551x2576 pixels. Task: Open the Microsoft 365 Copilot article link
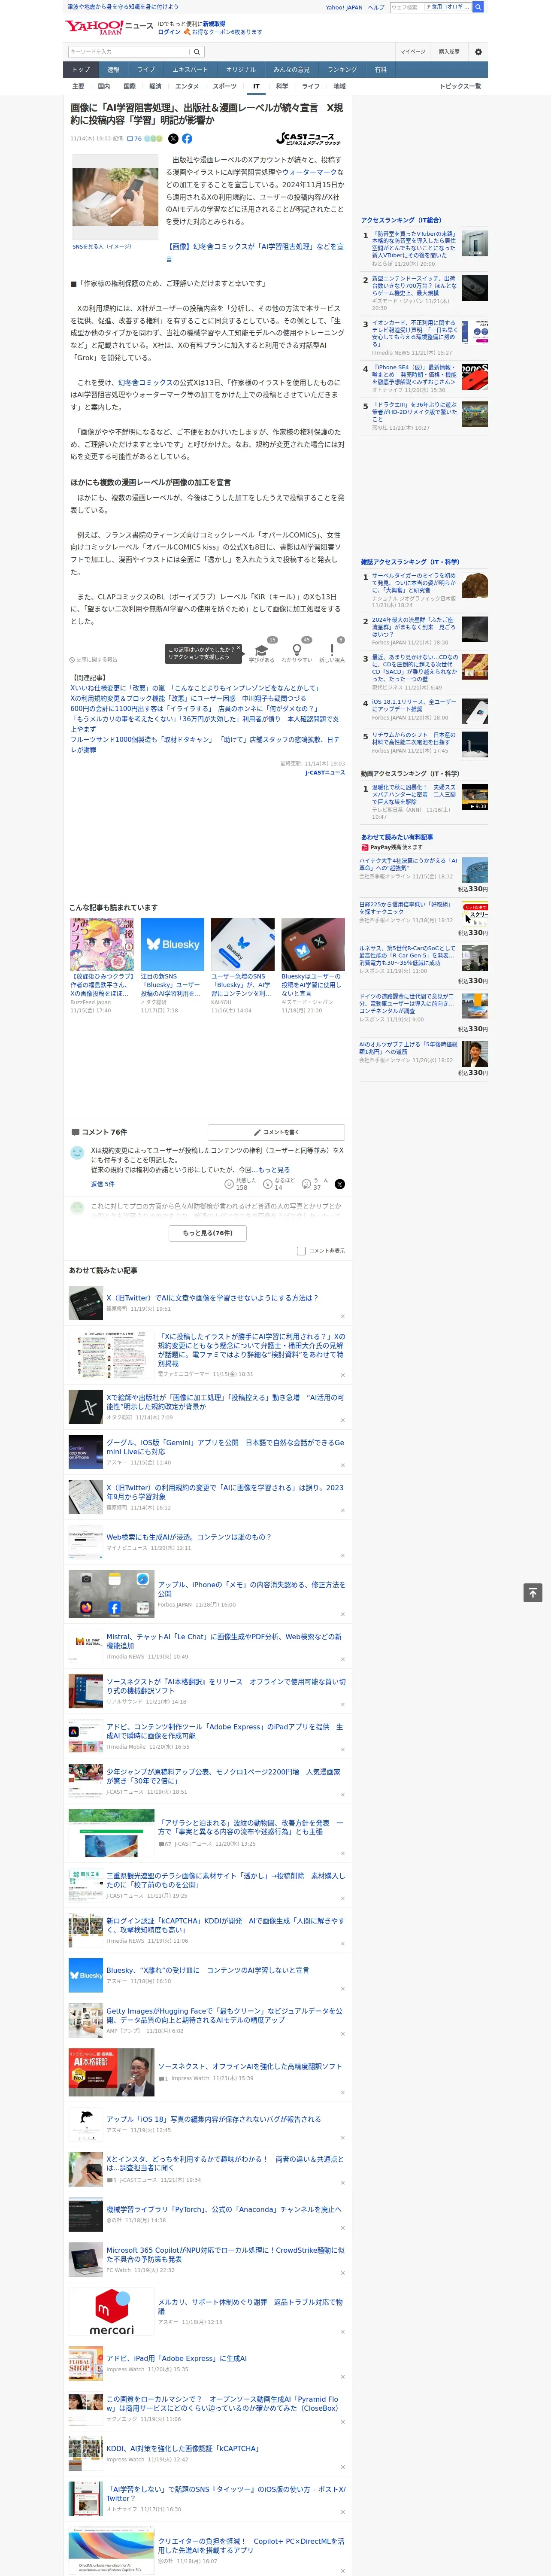[225, 2254]
